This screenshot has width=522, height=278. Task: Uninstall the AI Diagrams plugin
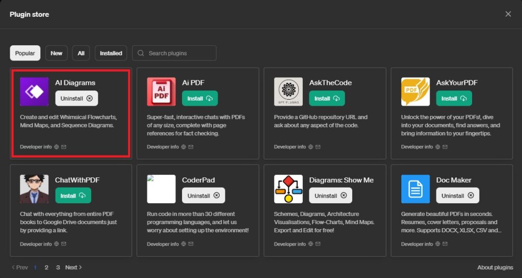pos(76,99)
